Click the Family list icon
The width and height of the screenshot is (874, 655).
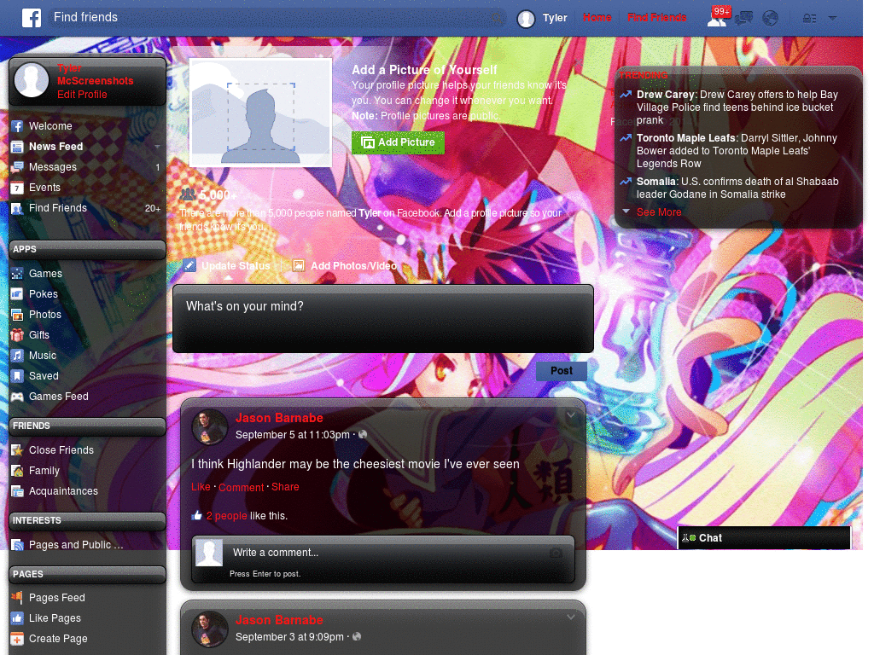click(17, 471)
